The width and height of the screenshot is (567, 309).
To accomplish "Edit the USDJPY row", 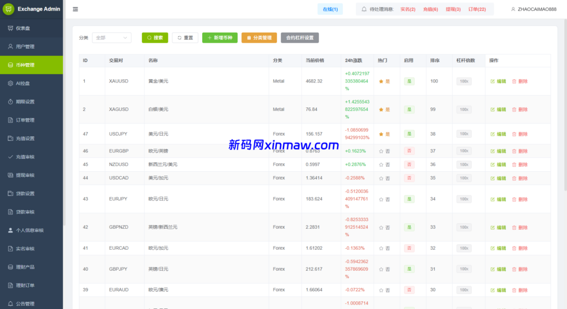I will (498, 134).
